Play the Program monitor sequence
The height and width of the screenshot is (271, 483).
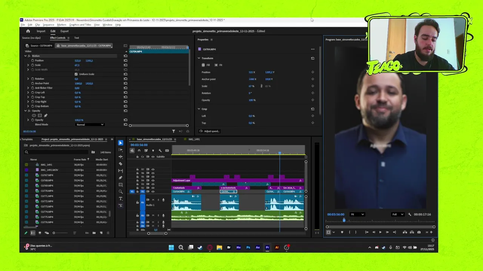point(380,232)
